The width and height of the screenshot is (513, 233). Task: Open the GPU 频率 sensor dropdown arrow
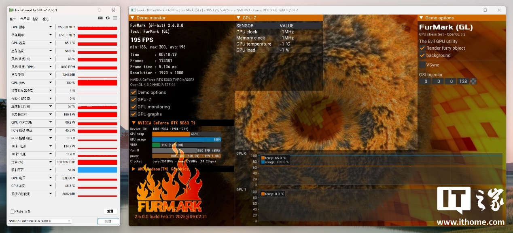[51, 27]
